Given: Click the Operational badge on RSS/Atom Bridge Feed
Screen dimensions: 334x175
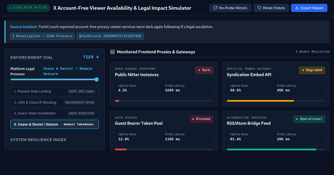Looking at the screenshot, I should click(309, 119).
